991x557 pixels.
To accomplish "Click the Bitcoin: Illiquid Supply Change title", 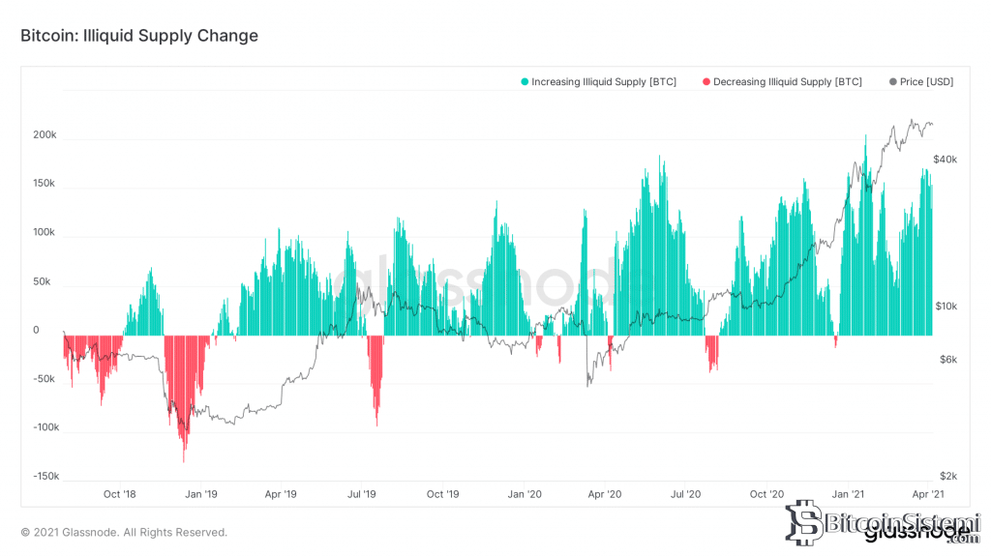I will point(139,36).
